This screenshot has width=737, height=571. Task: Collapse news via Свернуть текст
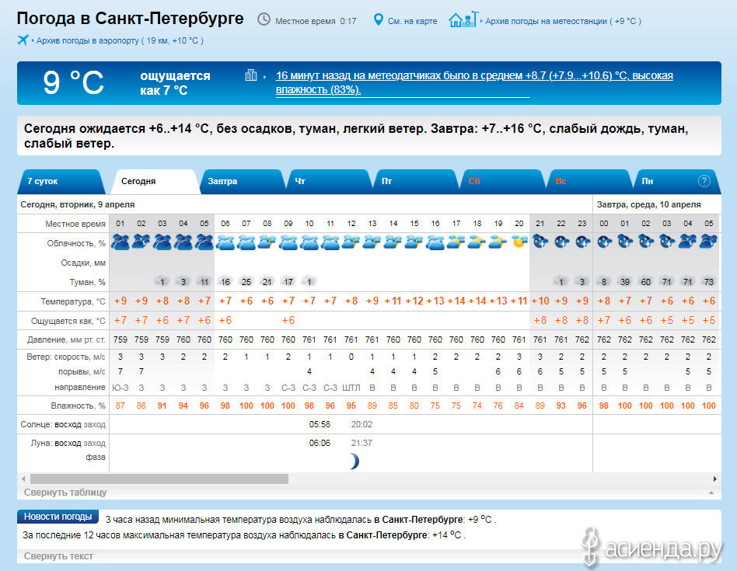58,556
